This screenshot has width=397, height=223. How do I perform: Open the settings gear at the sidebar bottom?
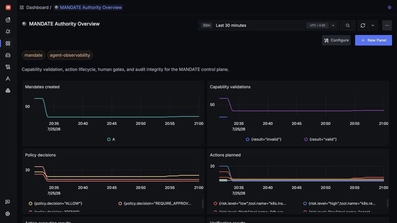[7, 214]
